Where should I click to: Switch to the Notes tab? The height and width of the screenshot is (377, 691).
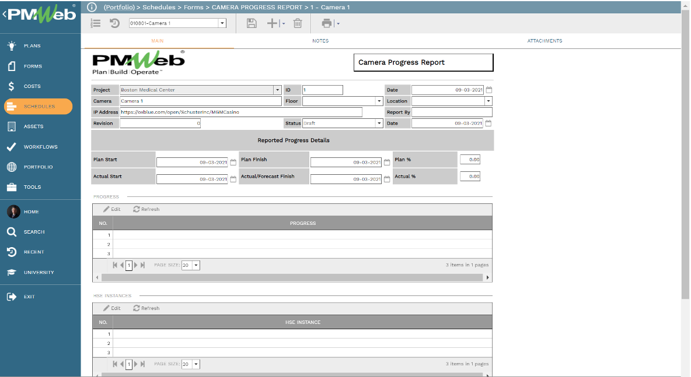click(x=320, y=41)
